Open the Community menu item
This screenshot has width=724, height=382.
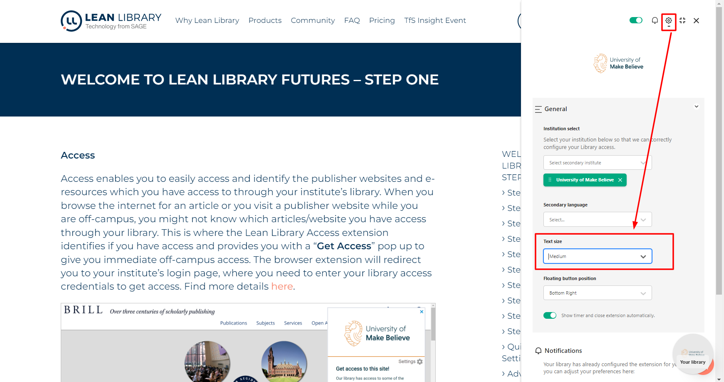[313, 20]
